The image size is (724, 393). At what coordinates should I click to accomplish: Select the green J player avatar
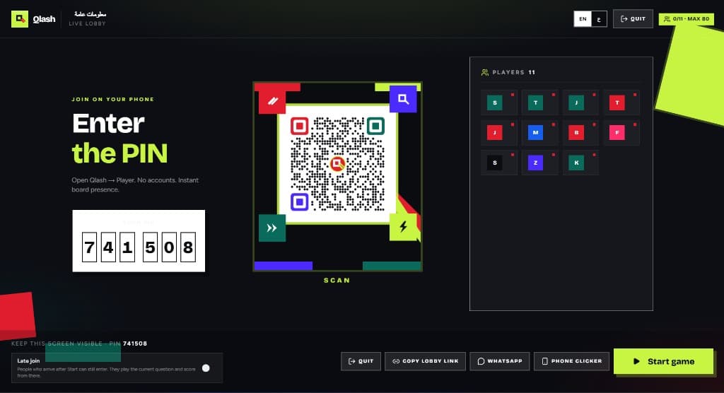coord(576,102)
